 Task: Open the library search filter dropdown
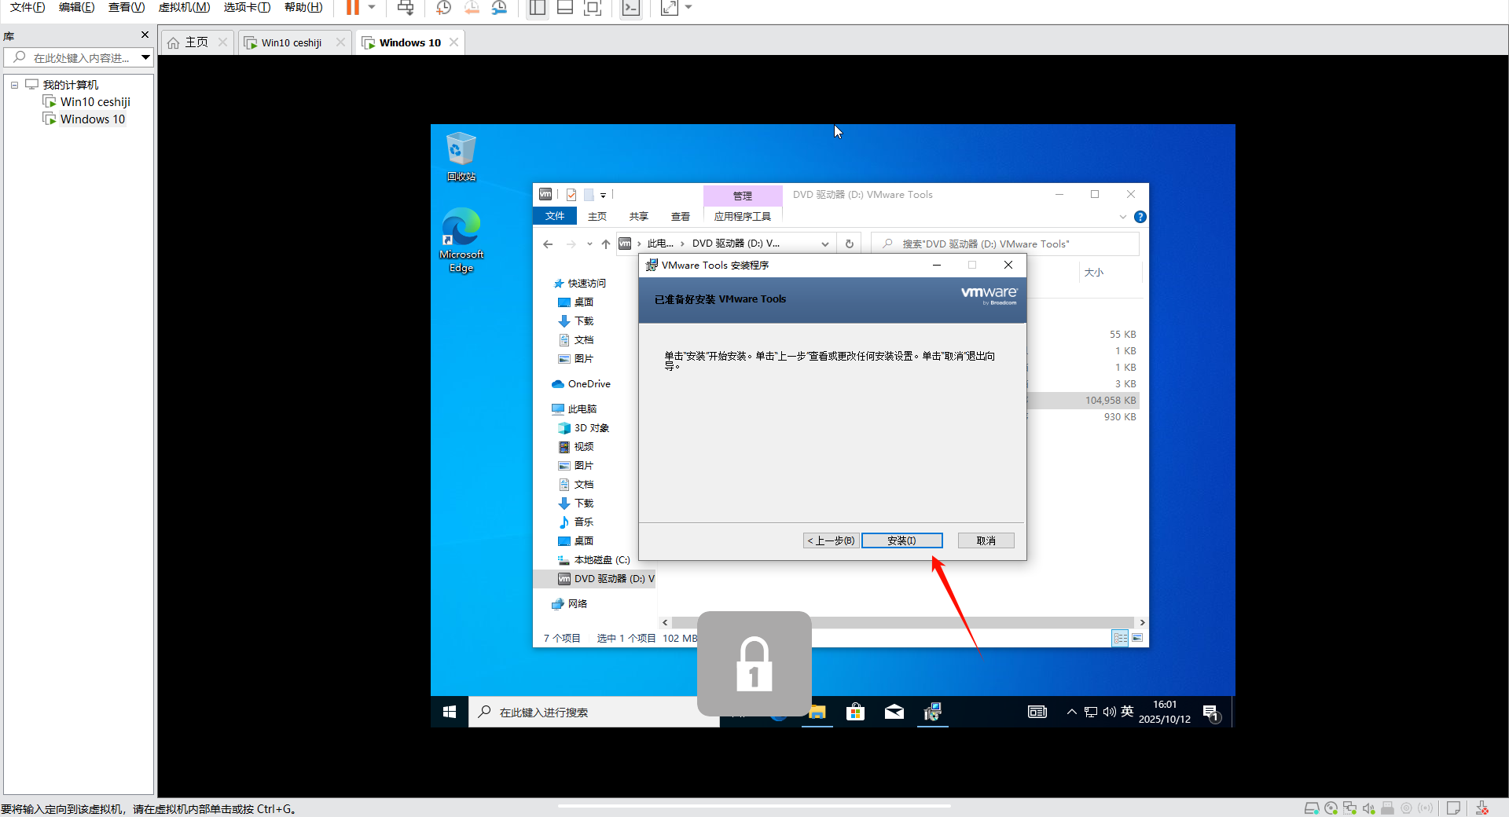(x=145, y=57)
